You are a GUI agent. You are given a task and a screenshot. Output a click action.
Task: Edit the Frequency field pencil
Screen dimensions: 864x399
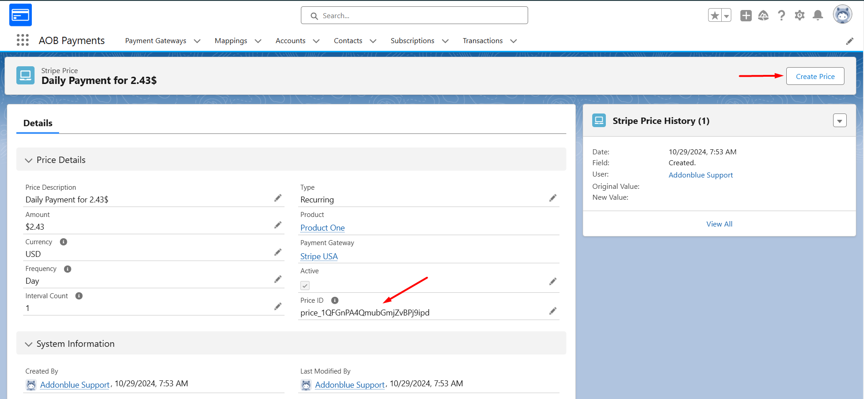(x=278, y=279)
